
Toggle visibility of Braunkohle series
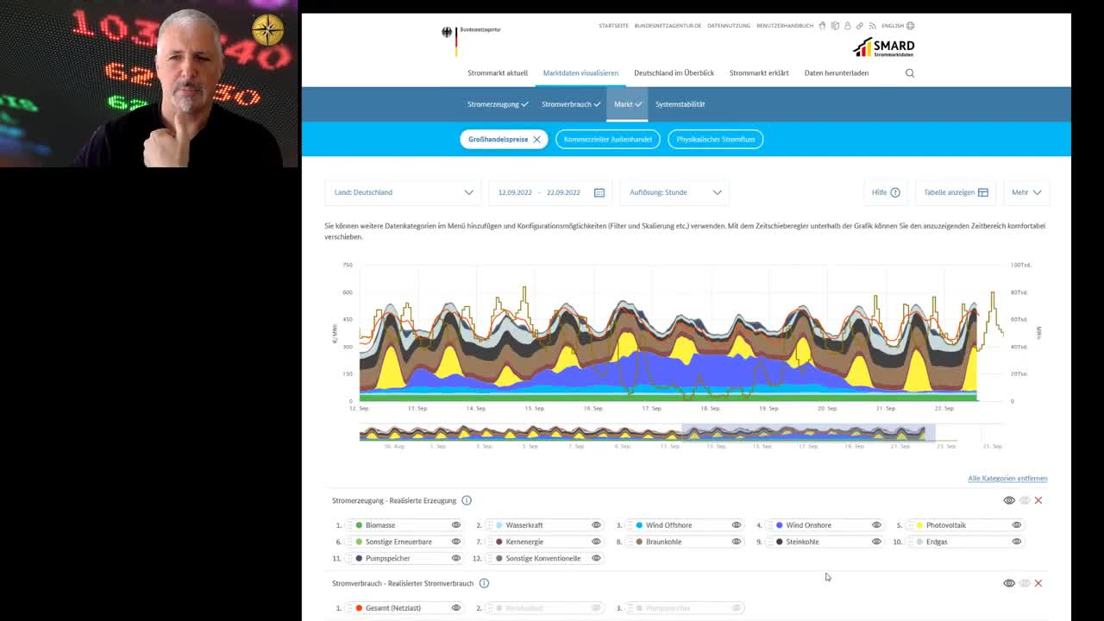(737, 542)
